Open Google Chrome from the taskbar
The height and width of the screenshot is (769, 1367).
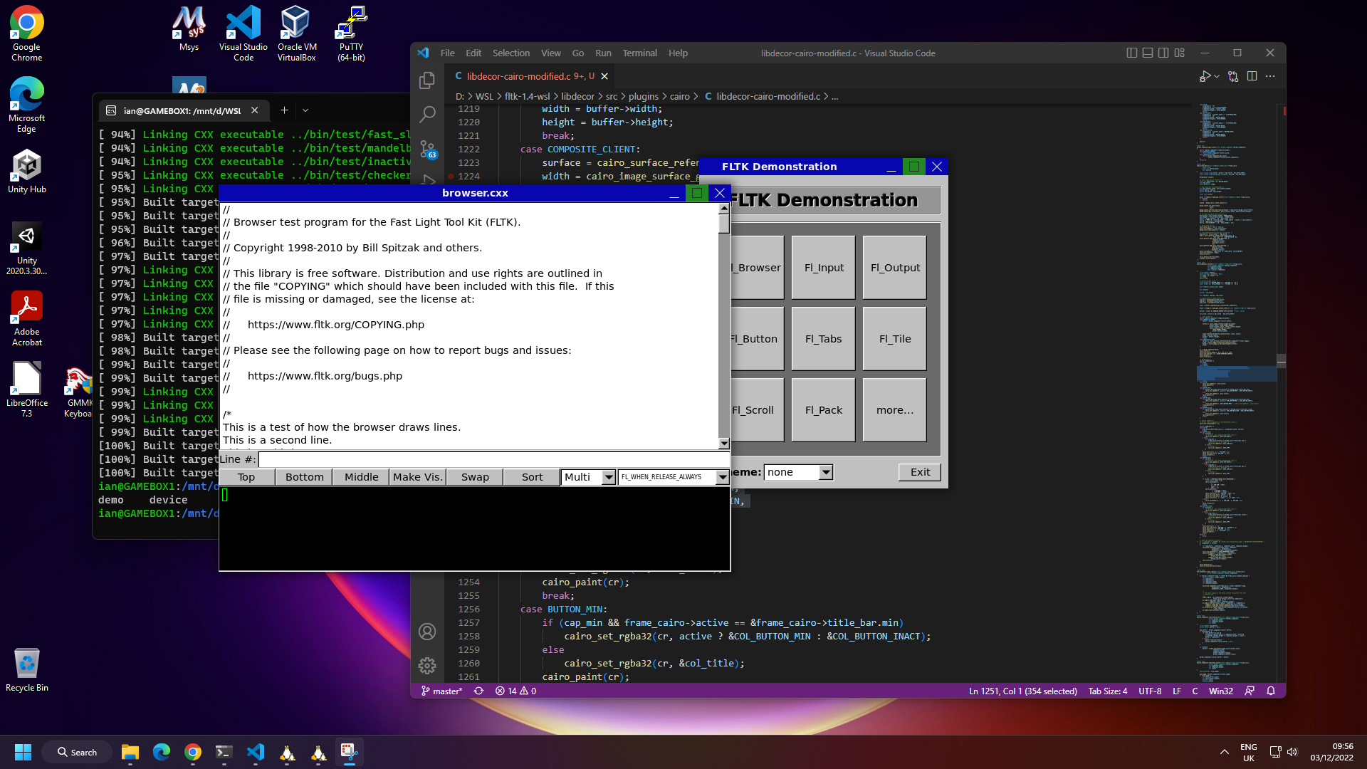pyautogui.click(x=192, y=752)
